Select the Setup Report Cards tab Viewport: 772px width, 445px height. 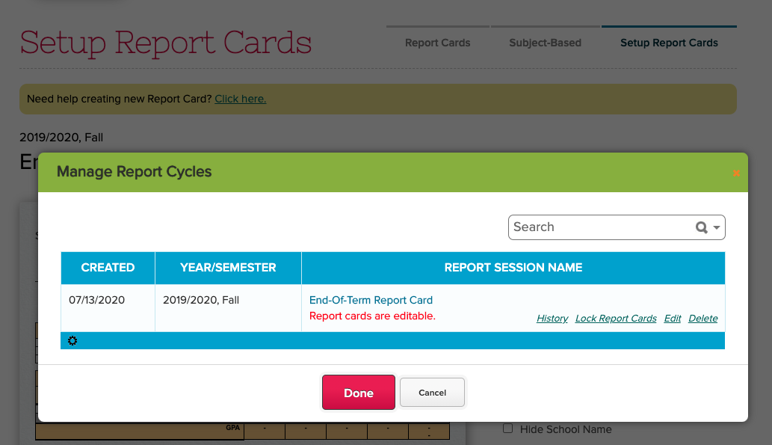coord(669,43)
